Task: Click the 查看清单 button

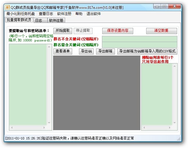Action: [63, 51]
